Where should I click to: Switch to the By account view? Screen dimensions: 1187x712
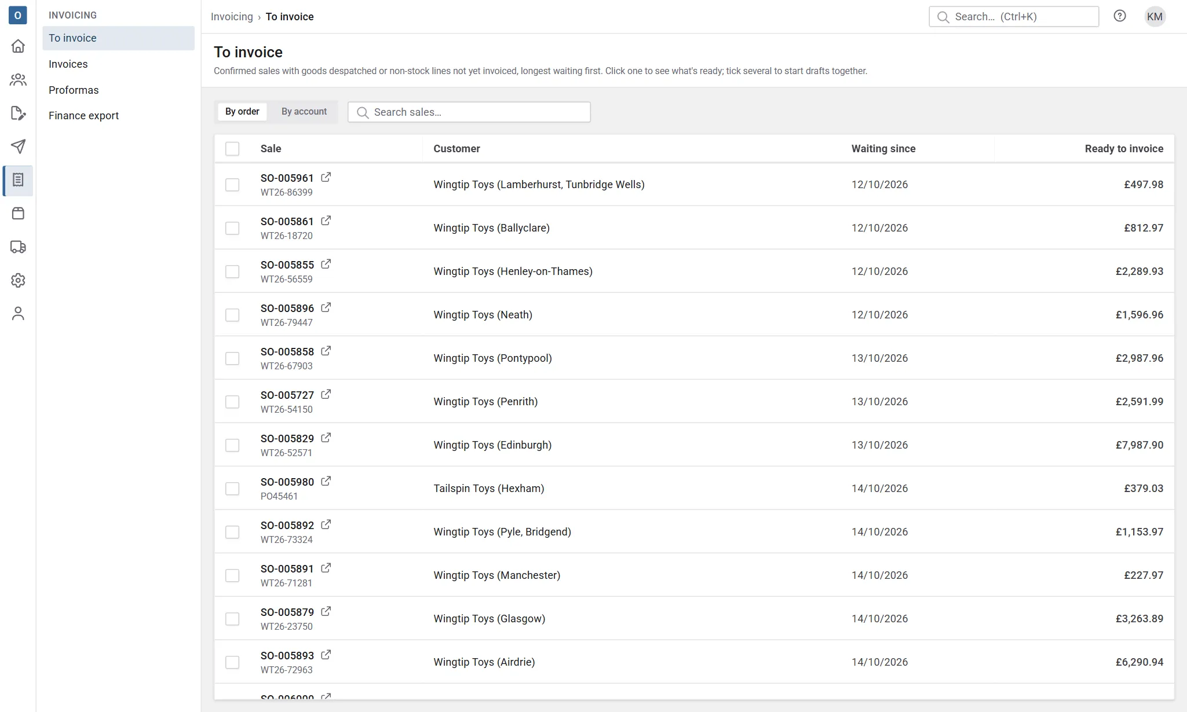coord(304,112)
